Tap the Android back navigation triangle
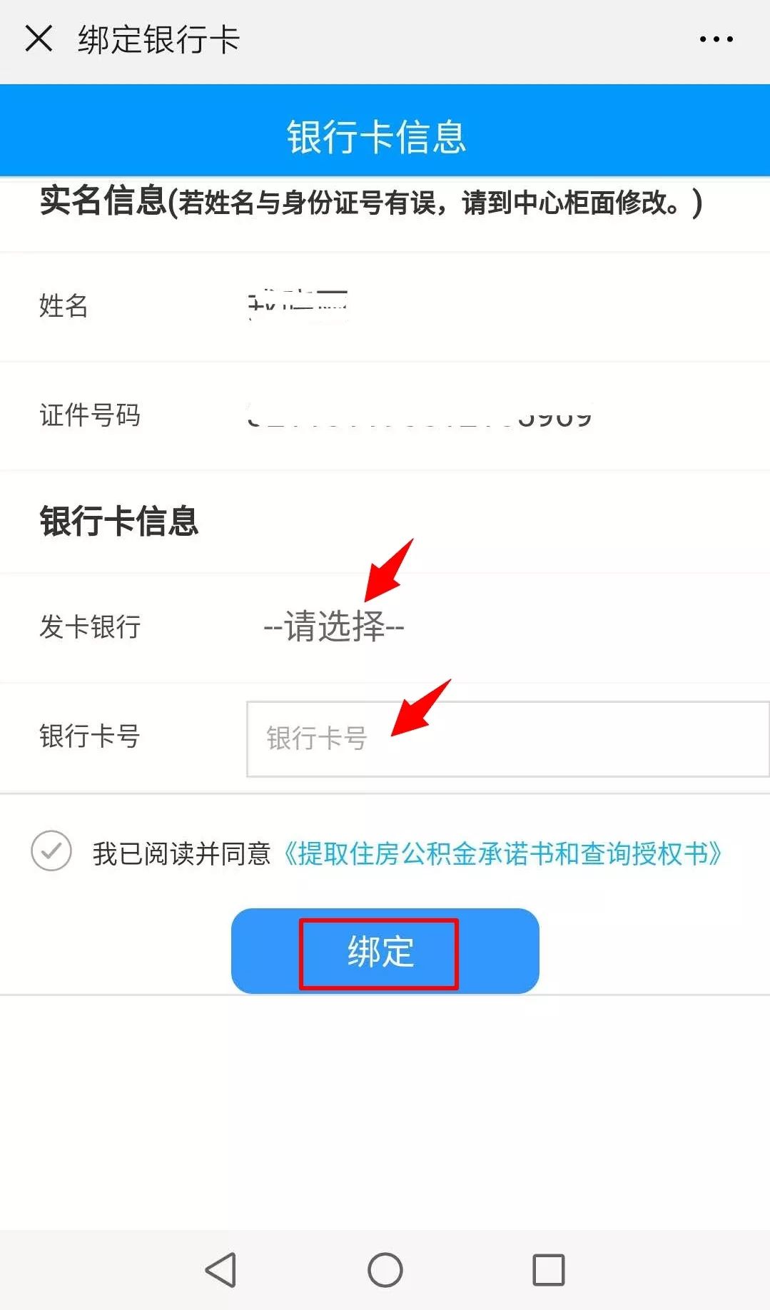The width and height of the screenshot is (770, 1310). [221, 1270]
